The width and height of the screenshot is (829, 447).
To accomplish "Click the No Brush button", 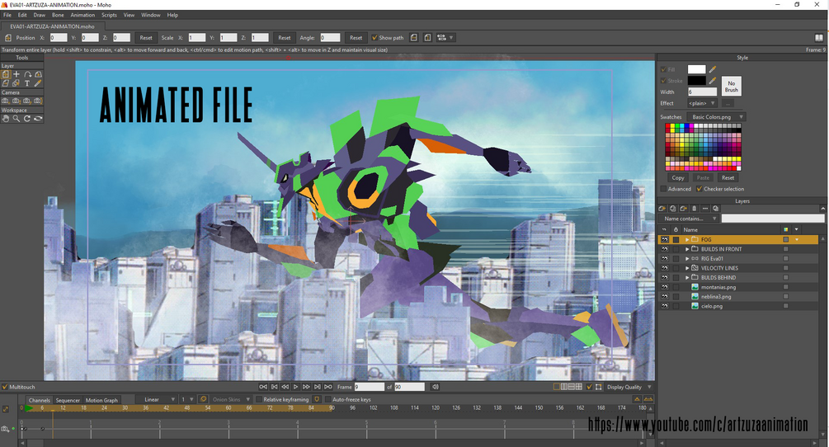I will [x=731, y=86].
